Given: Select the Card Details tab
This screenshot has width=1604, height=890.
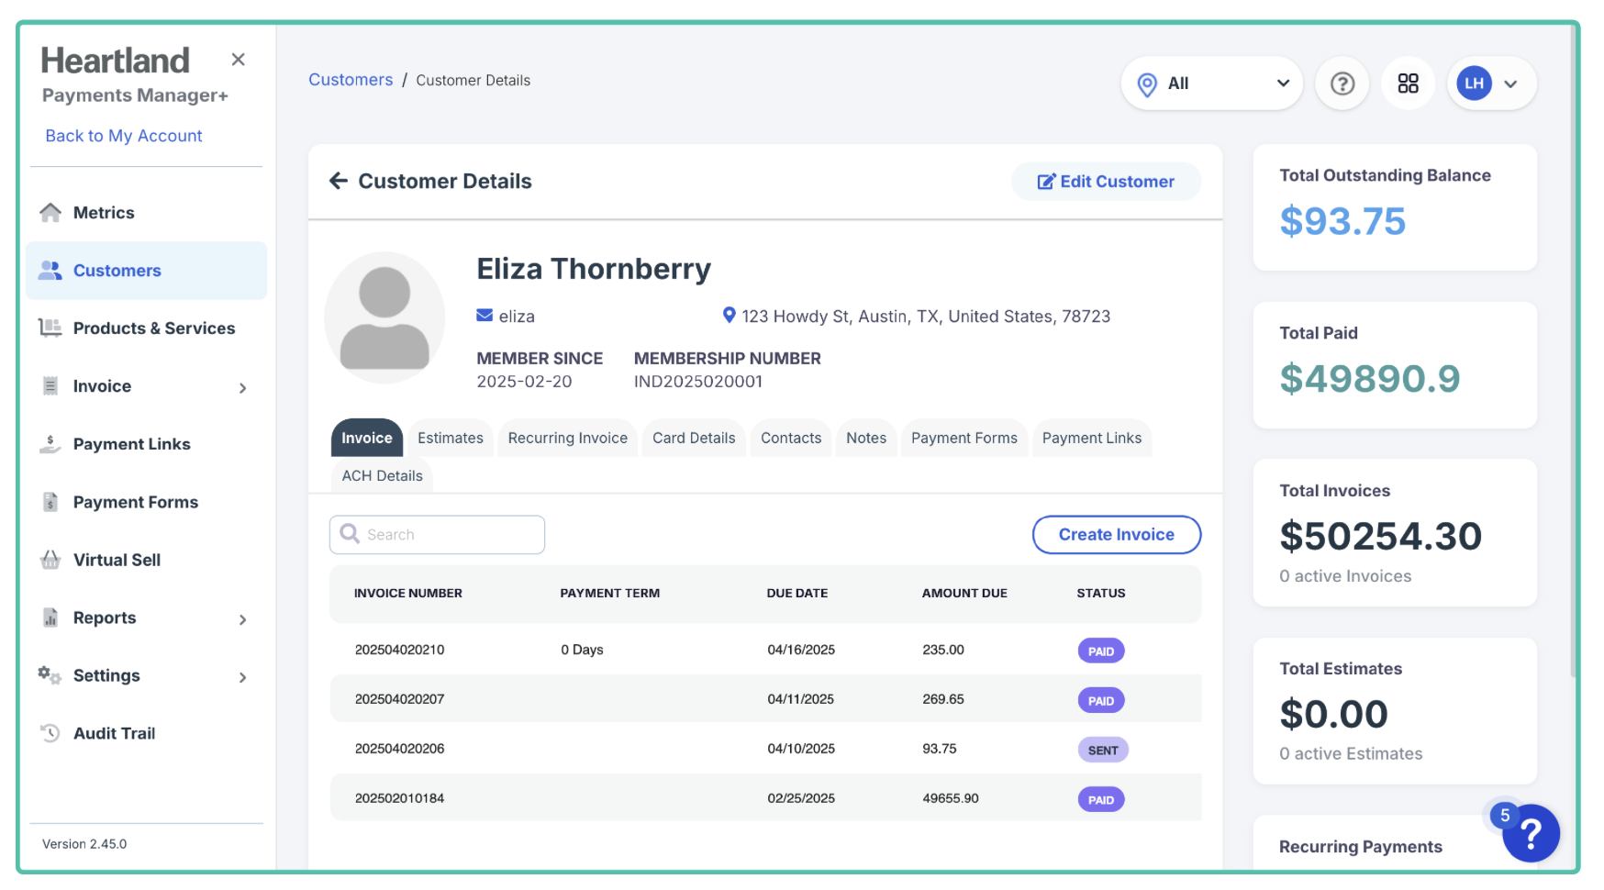Looking at the screenshot, I should tap(694, 439).
